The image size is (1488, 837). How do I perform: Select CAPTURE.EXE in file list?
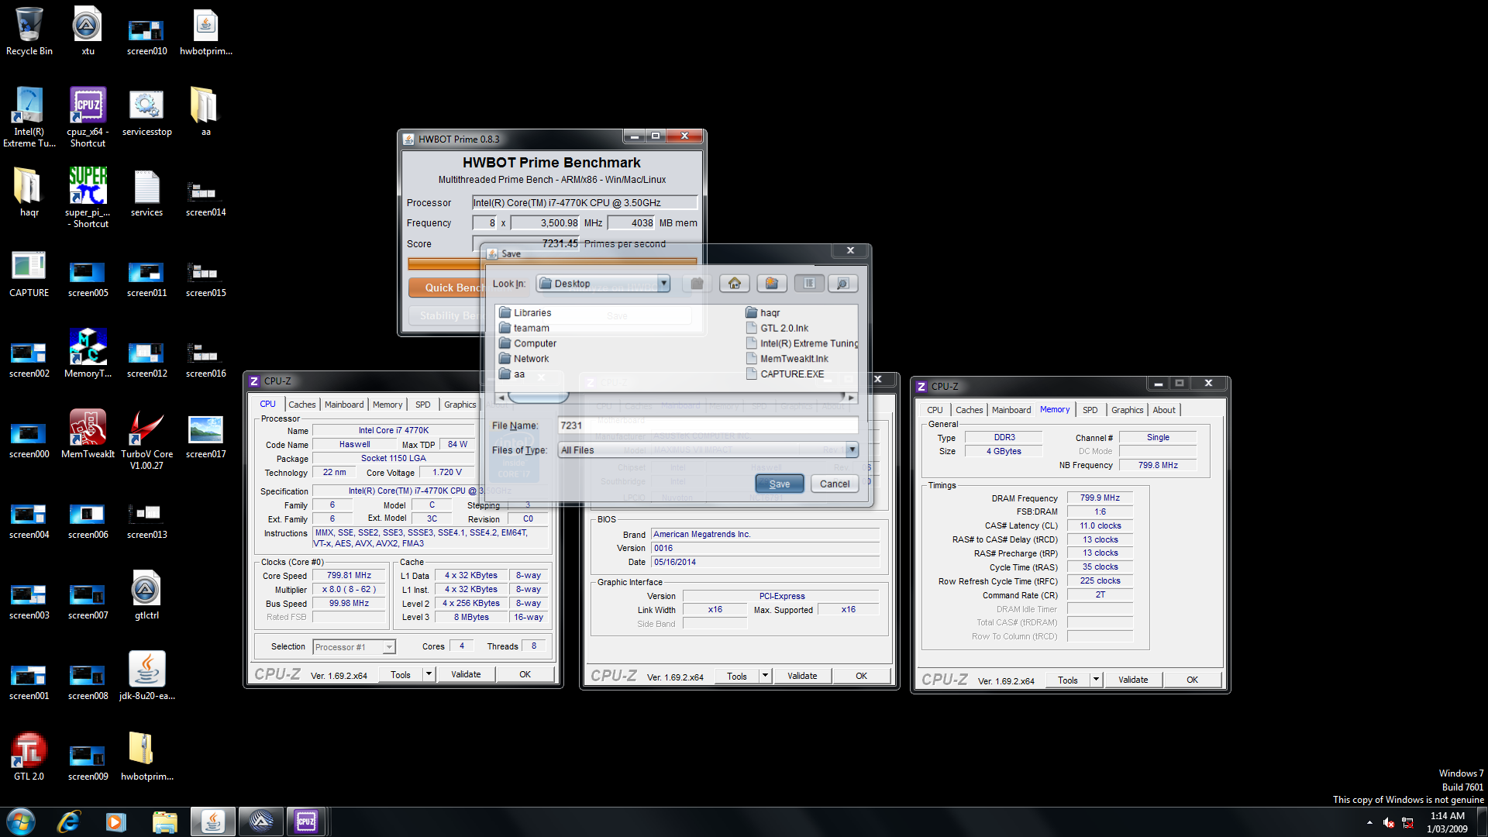784,374
